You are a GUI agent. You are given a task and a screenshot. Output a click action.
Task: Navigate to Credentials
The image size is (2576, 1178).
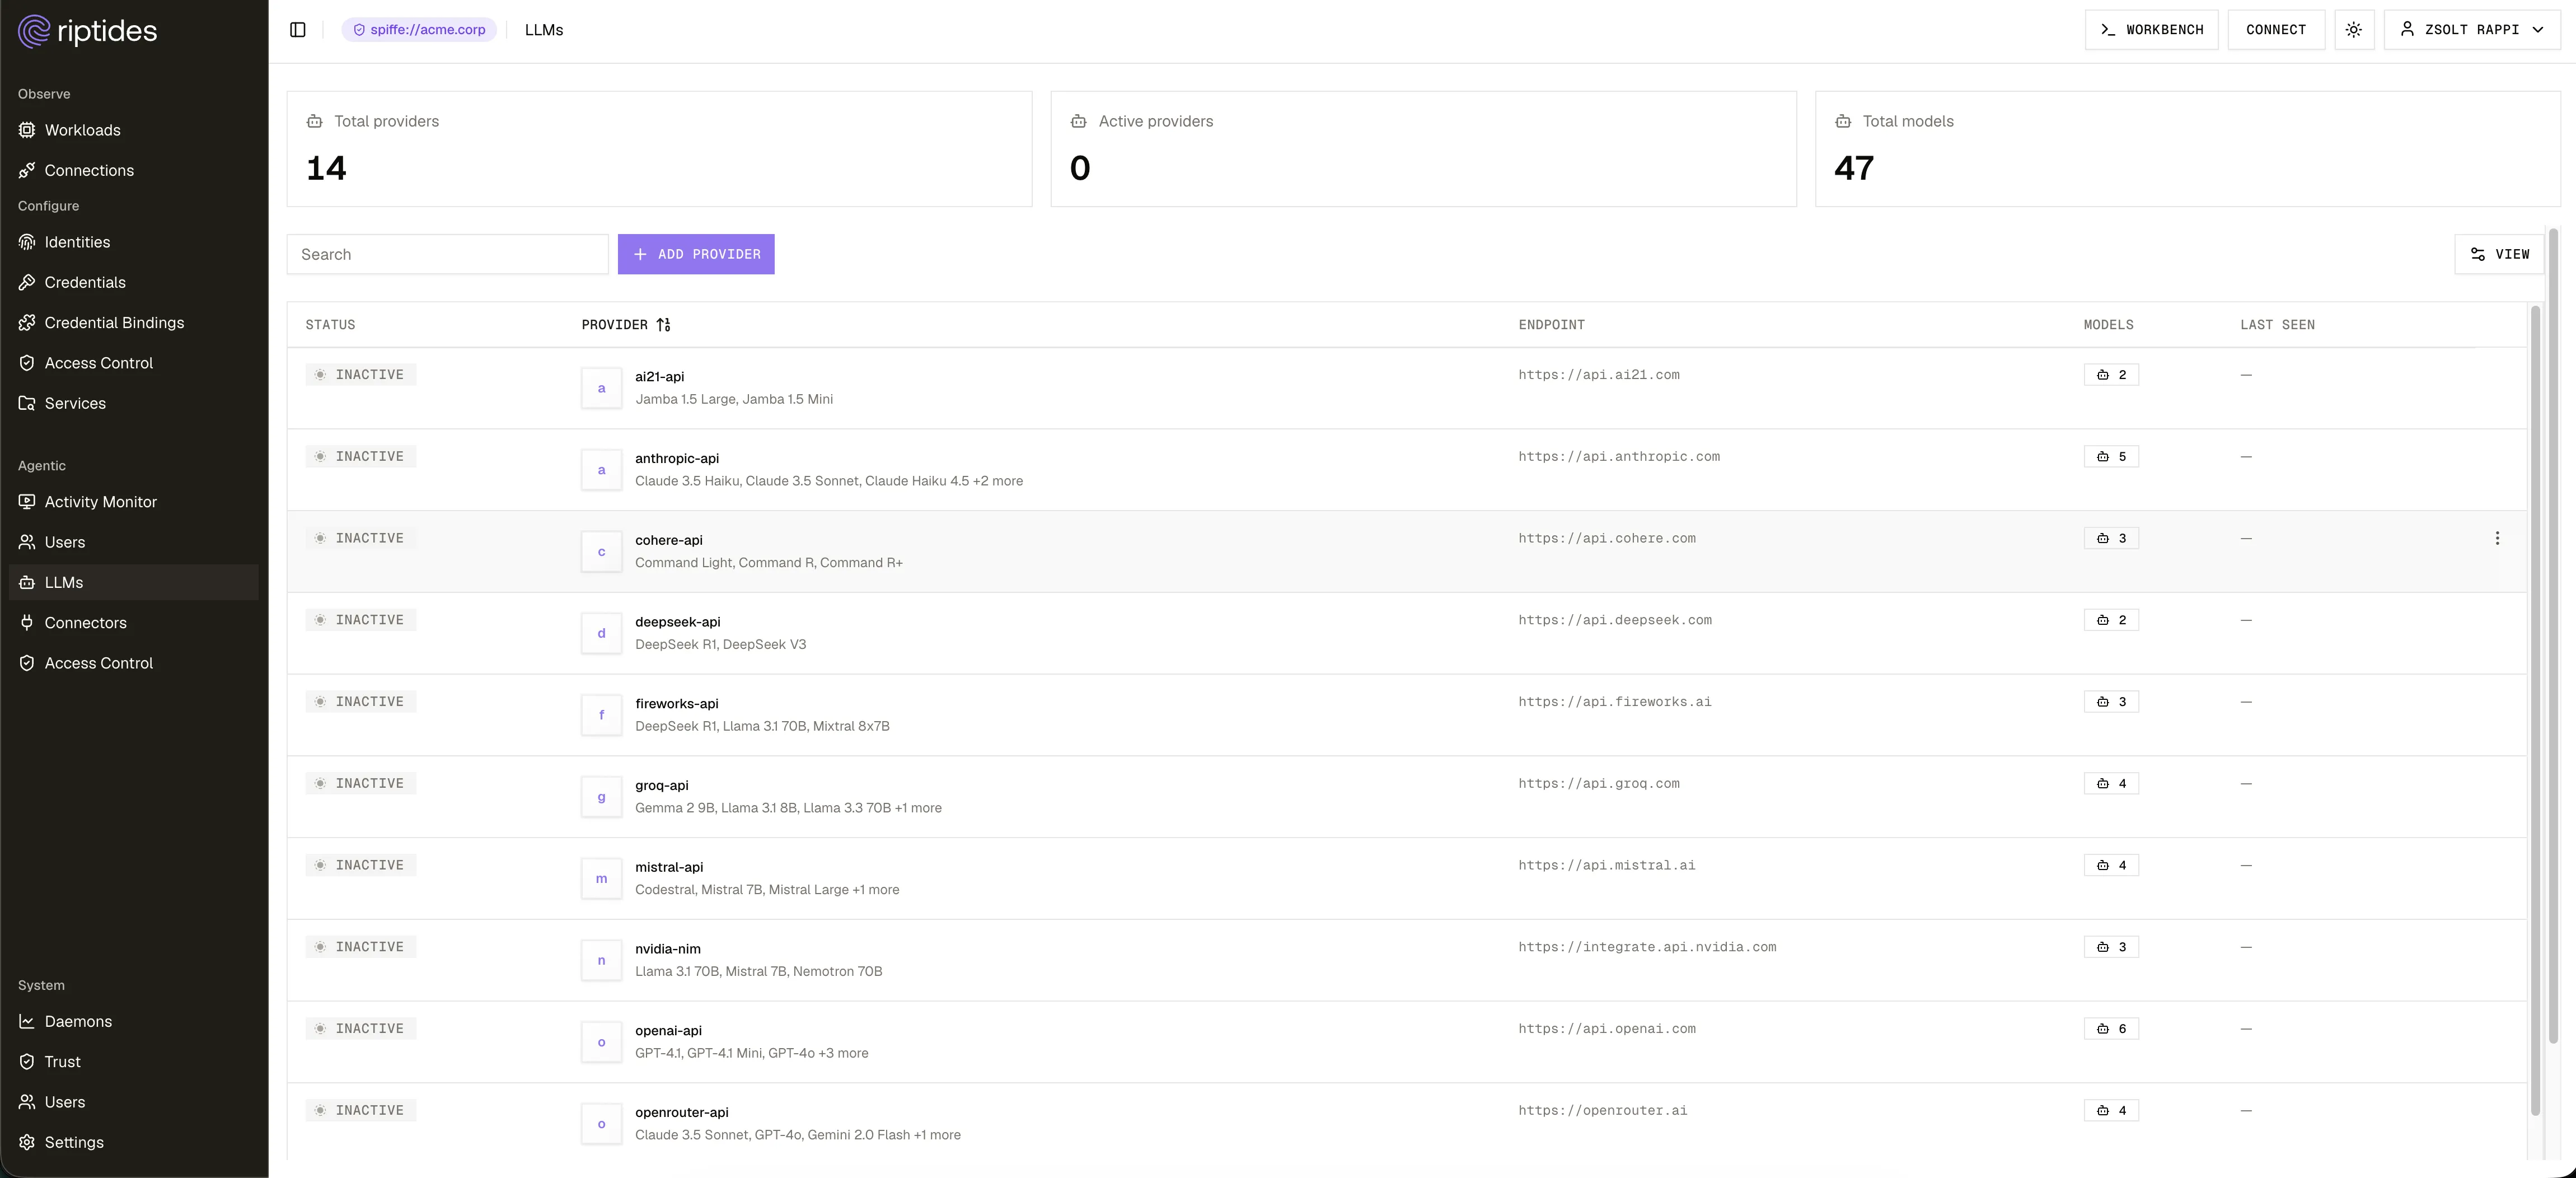134,282
